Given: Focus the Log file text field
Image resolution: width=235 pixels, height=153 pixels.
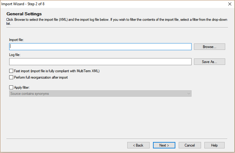Looking at the screenshot, I should coord(100,62).
